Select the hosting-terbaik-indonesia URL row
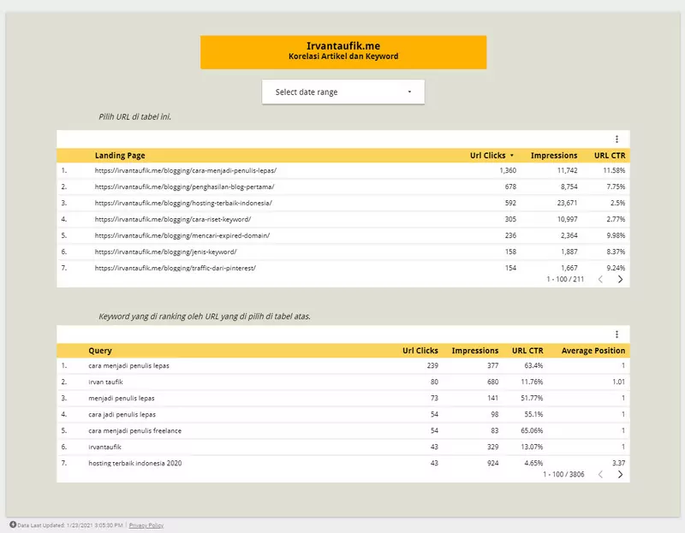 [343, 203]
